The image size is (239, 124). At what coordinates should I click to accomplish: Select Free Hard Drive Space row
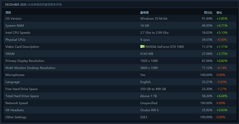[x=120, y=89]
